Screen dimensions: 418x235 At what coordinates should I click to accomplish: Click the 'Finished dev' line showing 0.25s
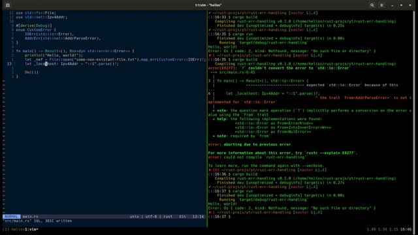point(280,25)
